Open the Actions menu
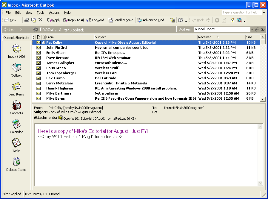 [x=54, y=13]
